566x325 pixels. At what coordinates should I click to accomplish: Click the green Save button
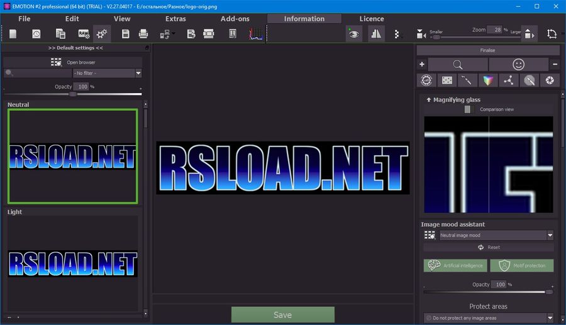(282, 315)
